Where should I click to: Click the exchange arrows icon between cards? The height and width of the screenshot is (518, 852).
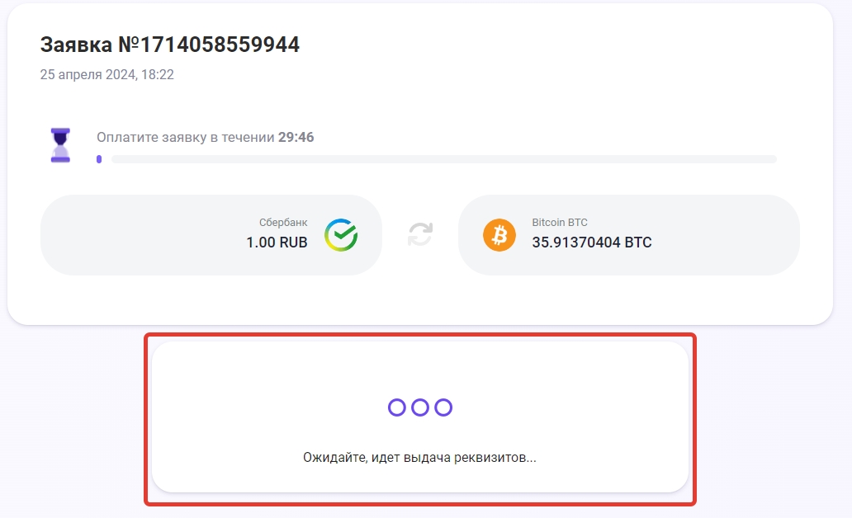pyautogui.click(x=420, y=235)
